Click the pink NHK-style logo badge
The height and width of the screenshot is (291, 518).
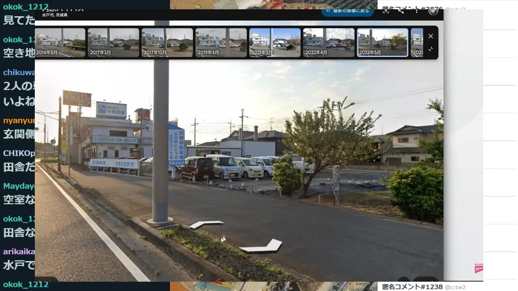click(x=479, y=268)
